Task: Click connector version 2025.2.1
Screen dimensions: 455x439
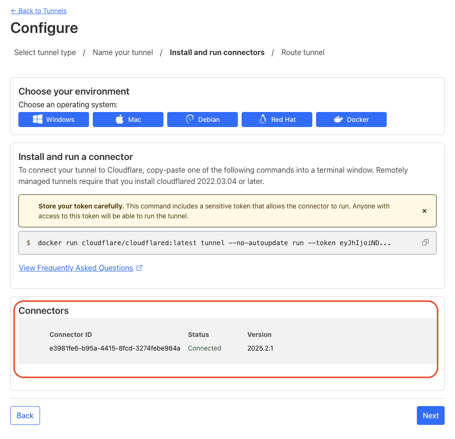Action: pos(260,348)
